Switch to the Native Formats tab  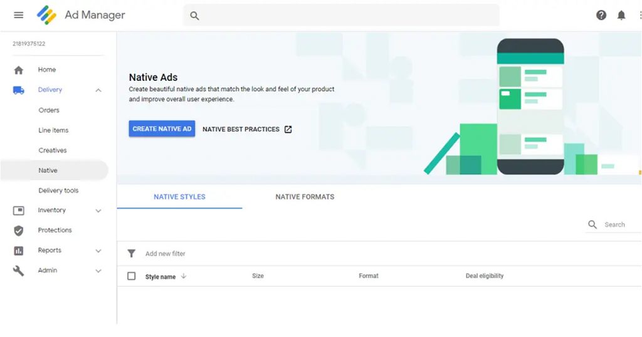305,197
